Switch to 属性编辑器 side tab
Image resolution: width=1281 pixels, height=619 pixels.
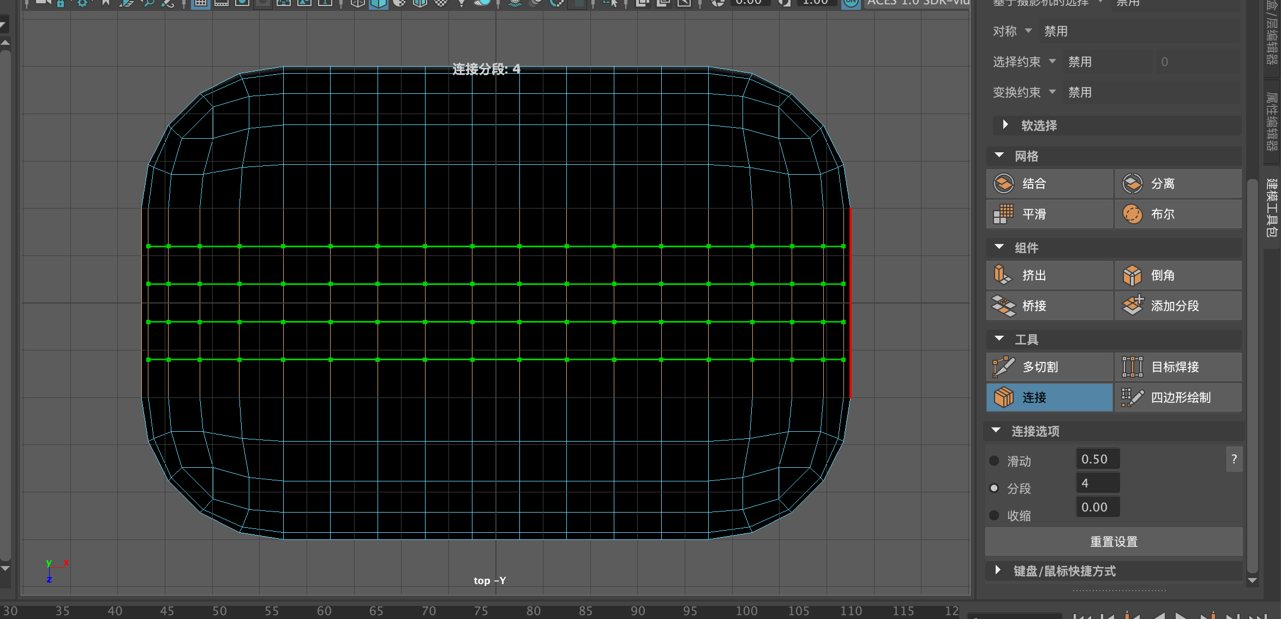point(1272,121)
